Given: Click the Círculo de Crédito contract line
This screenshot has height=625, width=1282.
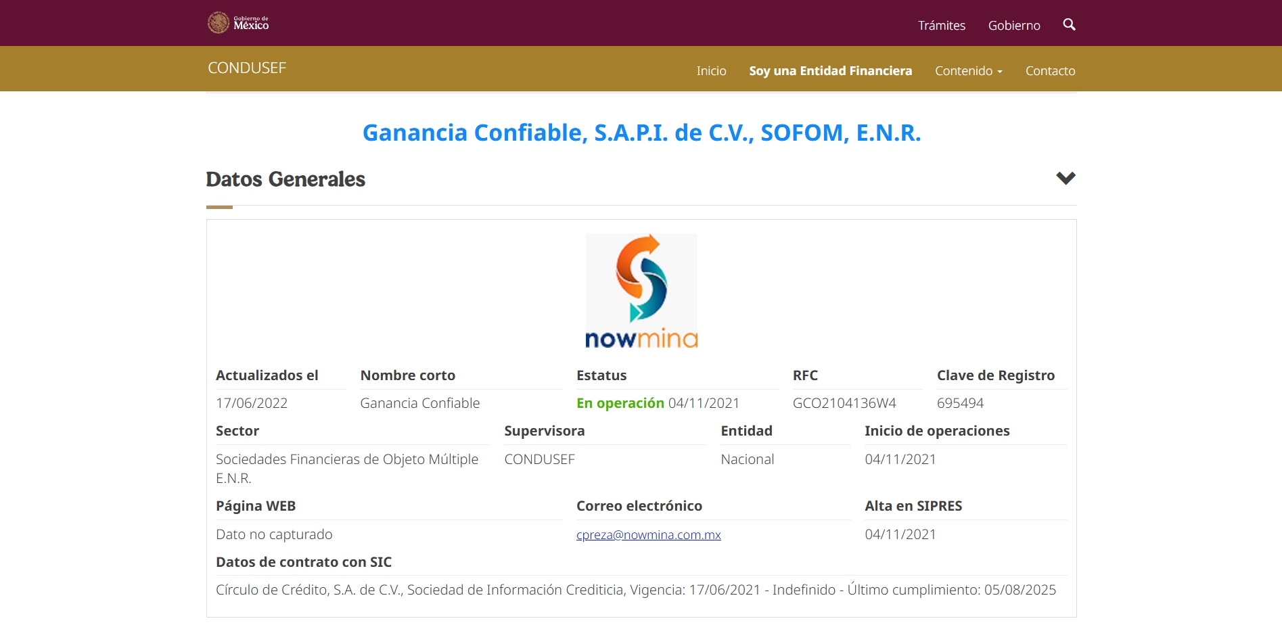Looking at the screenshot, I should point(636,590).
